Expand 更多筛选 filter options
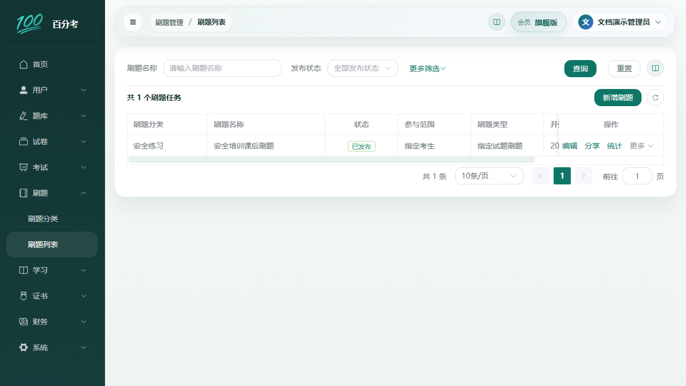Image resolution: width=686 pixels, height=386 pixels. pos(428,69)
